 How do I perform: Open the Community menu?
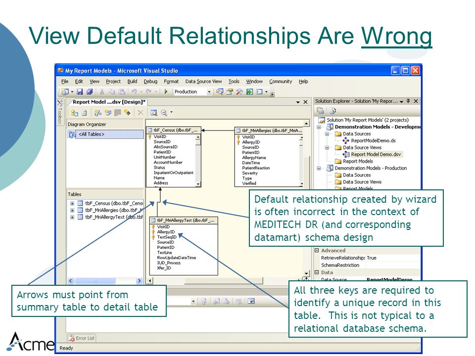click(x=281, y=82)
